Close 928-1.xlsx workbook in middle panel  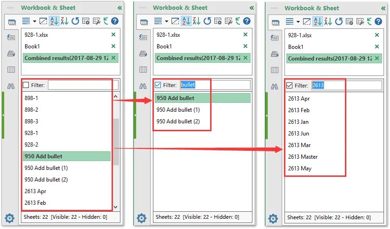[245, 34]
